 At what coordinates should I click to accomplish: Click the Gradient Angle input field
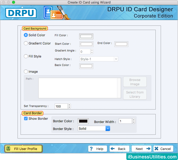85,51
